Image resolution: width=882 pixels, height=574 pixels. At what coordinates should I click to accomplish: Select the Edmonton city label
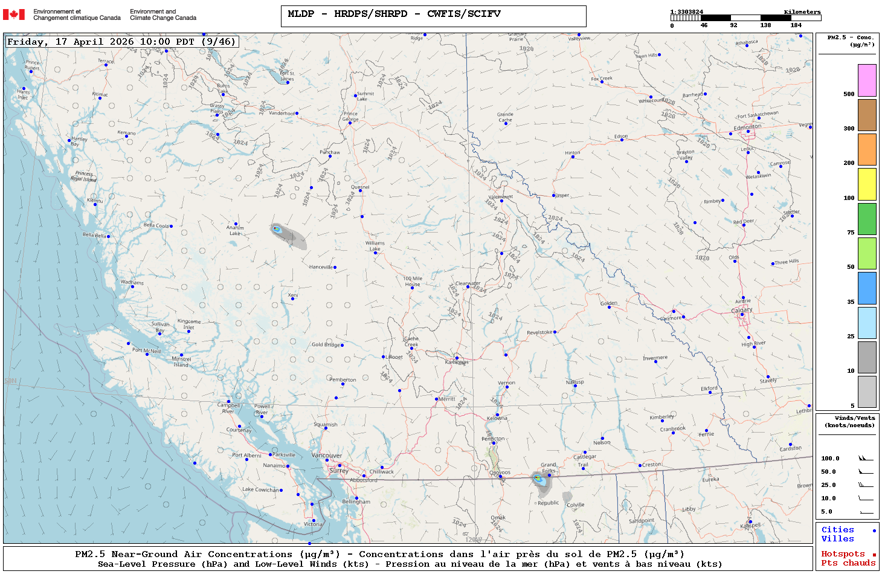point(747,127)
